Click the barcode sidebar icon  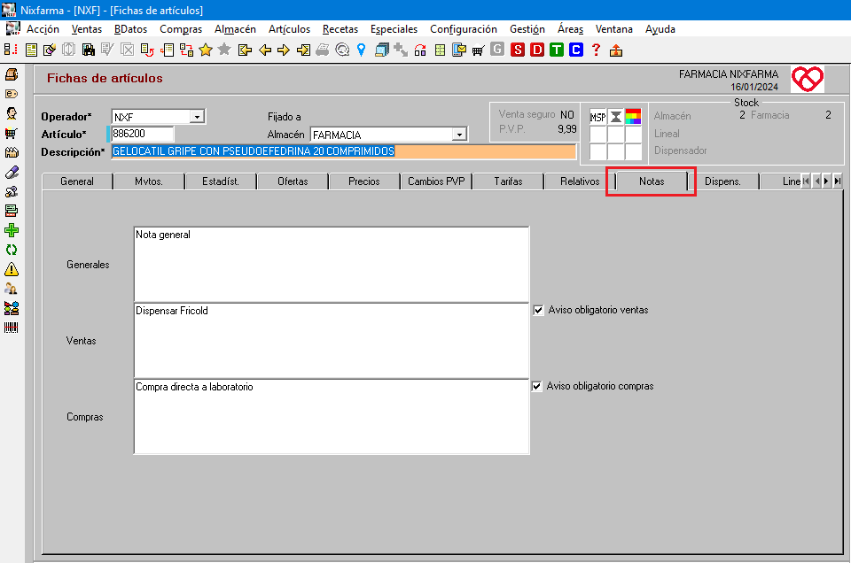point(12,328)
